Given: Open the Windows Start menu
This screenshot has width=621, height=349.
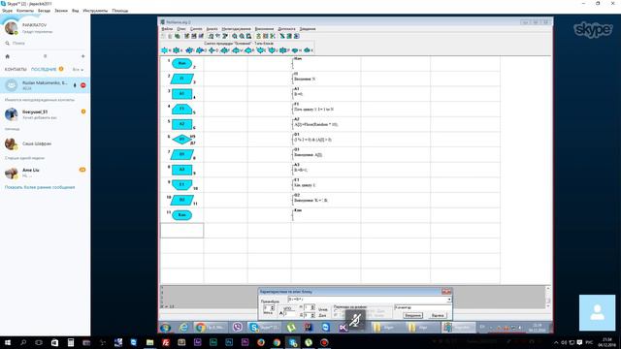Looking at the screenshot, I should click(x=8, y=342).
